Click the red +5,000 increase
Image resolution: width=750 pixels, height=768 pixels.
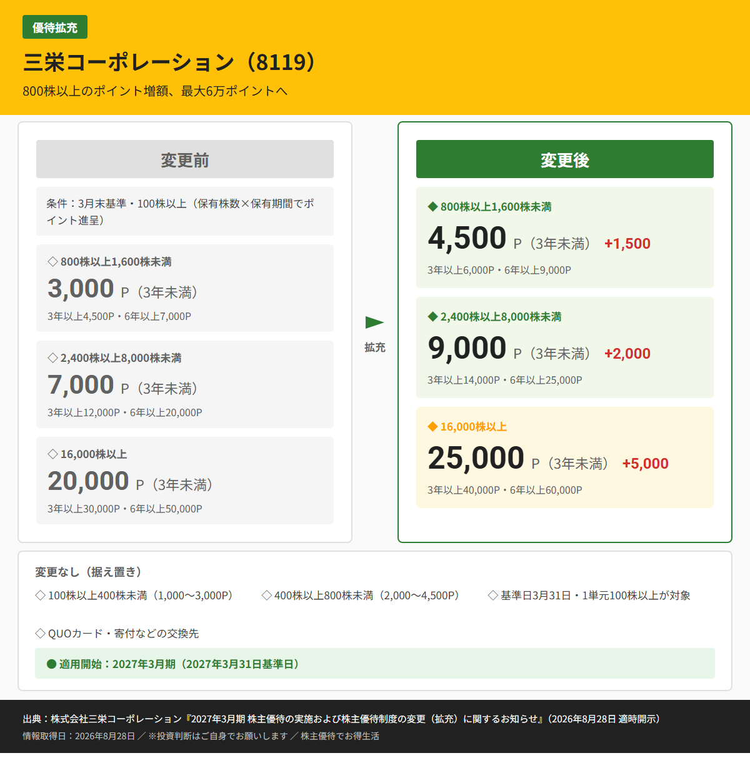click(646, 464)
